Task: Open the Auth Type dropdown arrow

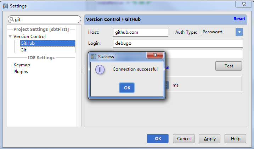Action: [239, 32]
